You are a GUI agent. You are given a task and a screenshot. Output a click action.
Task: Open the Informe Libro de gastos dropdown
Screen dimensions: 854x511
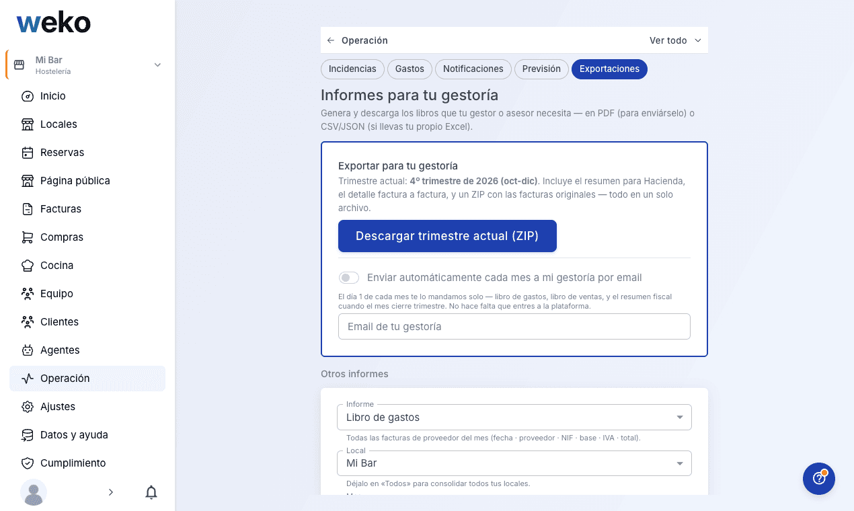[514, 418]
